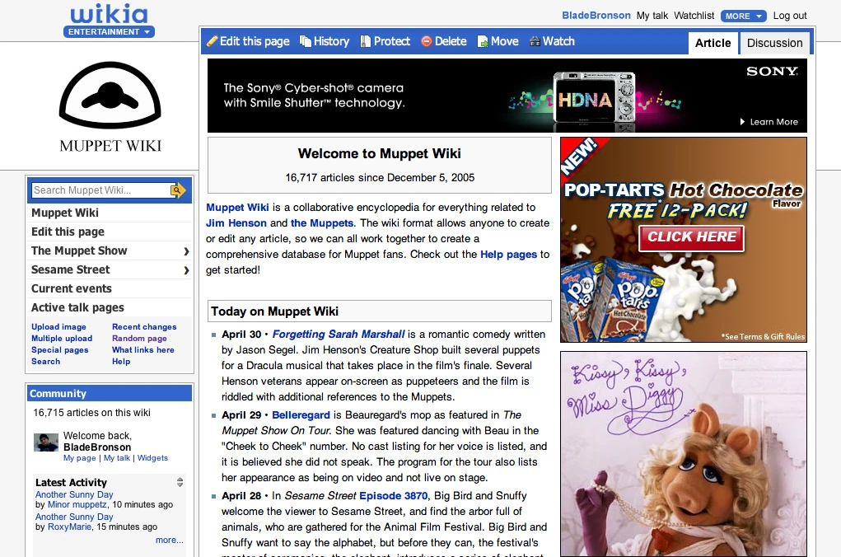Click the Muppet Wiki Kermit logo

click(110, 107)
